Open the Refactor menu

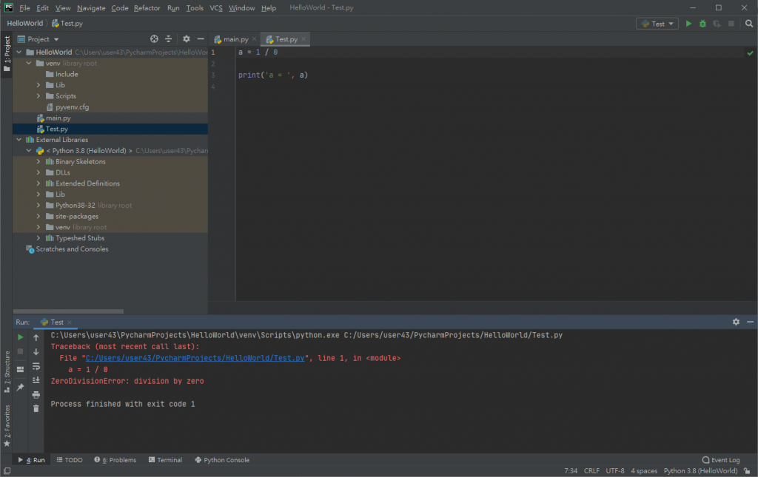(147, 8)
